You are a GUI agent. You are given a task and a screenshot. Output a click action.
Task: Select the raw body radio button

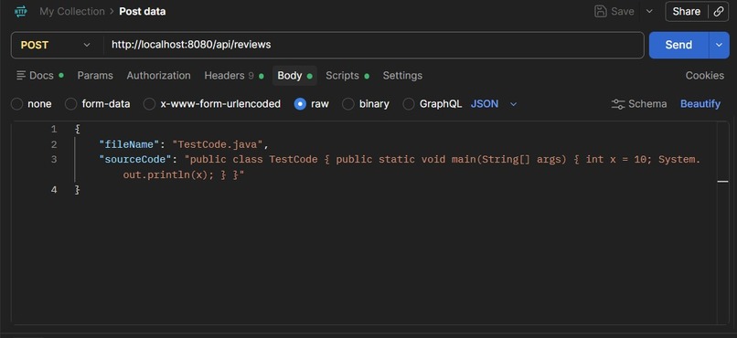(300, 104)
